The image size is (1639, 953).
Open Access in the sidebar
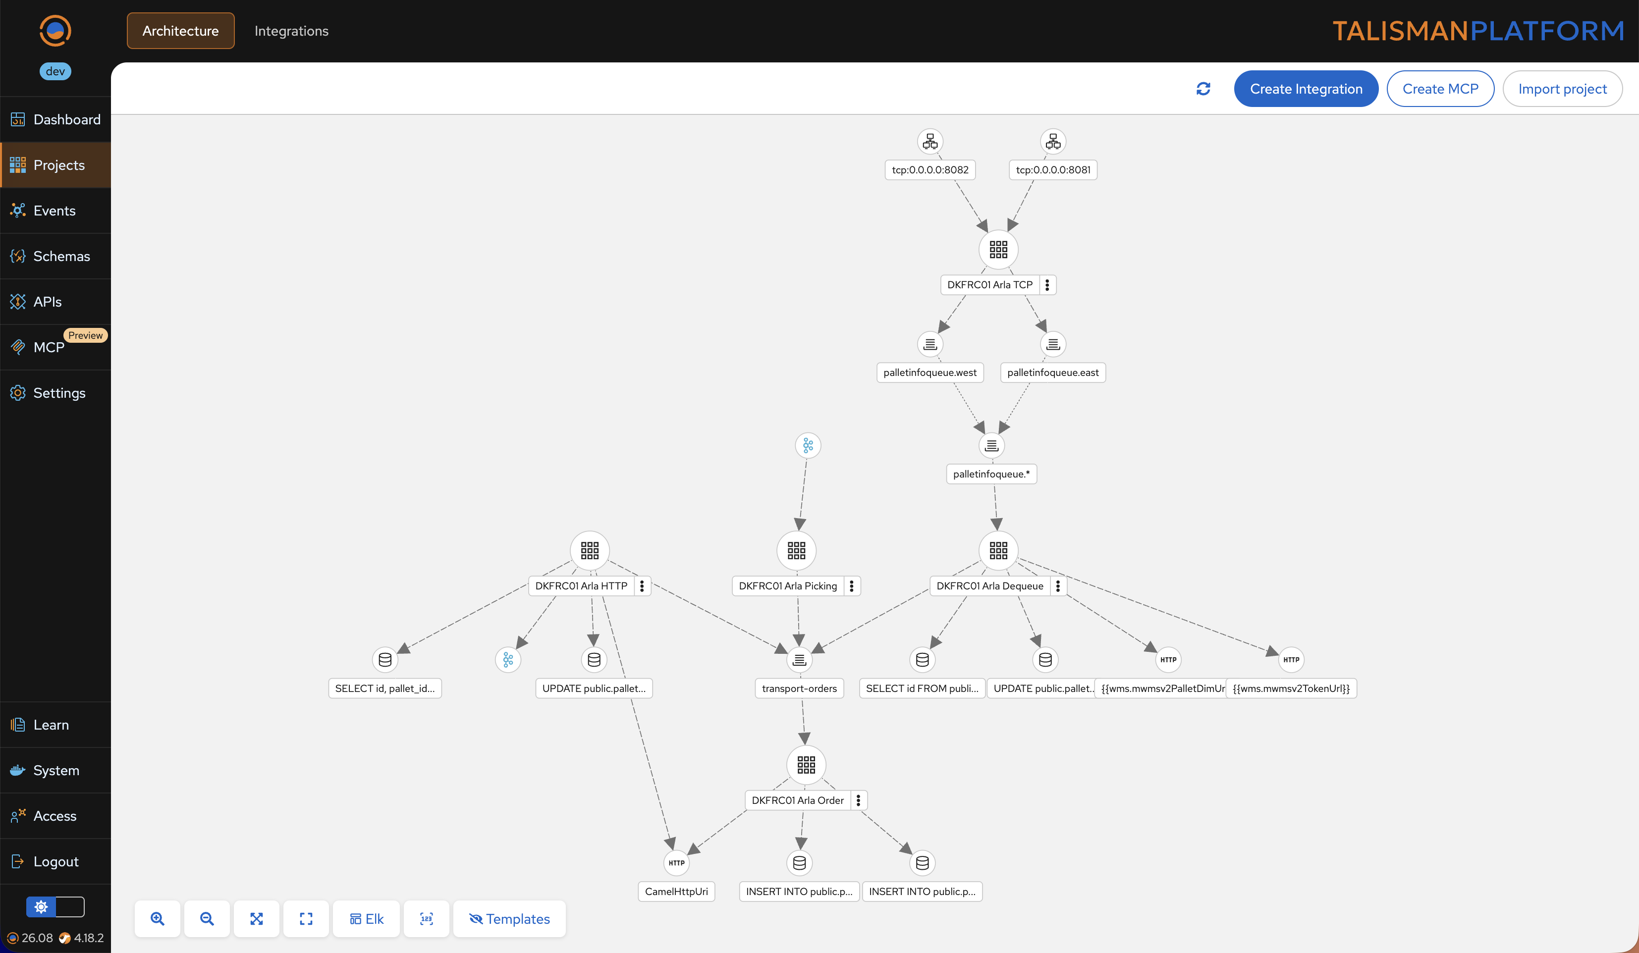55,816
